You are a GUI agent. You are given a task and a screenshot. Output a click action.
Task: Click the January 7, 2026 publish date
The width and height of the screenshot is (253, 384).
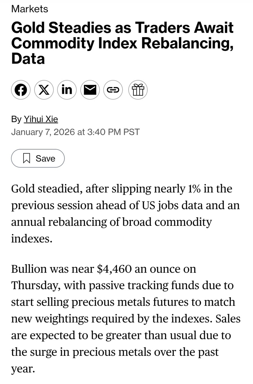[42, 132]
